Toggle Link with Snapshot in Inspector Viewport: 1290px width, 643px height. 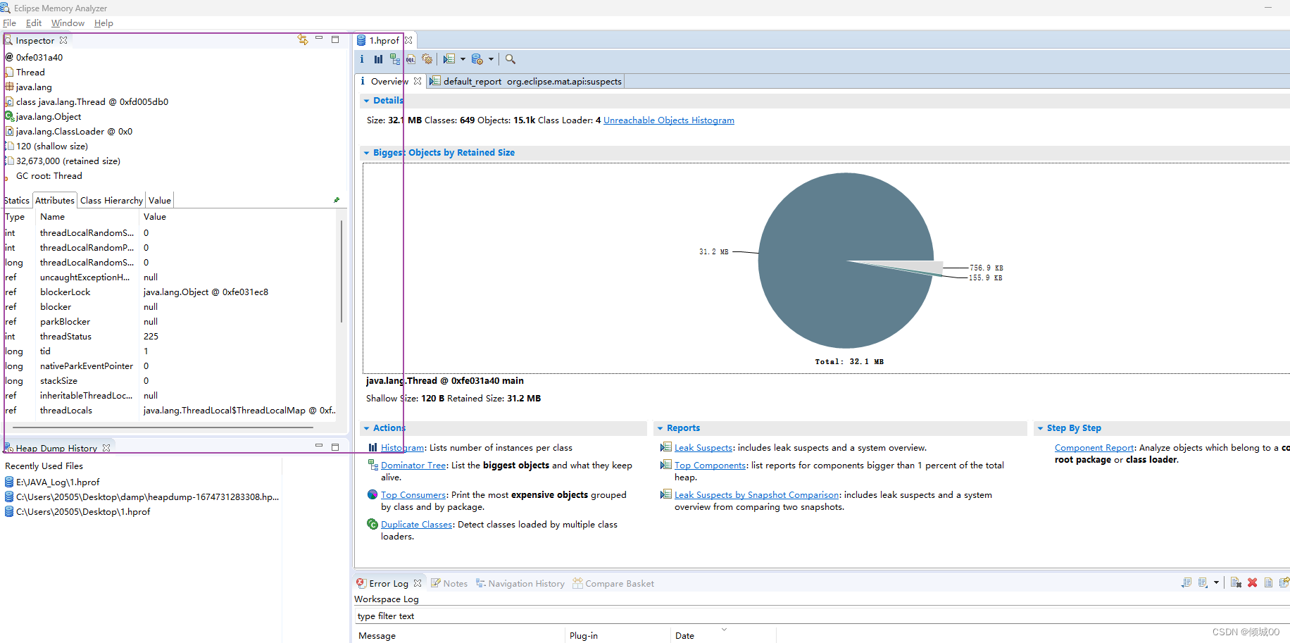[303, 40]
